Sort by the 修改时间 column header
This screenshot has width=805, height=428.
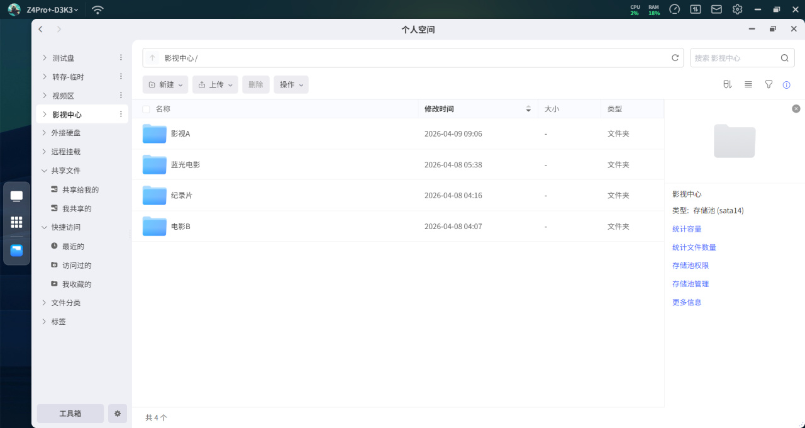pos(478,109)
